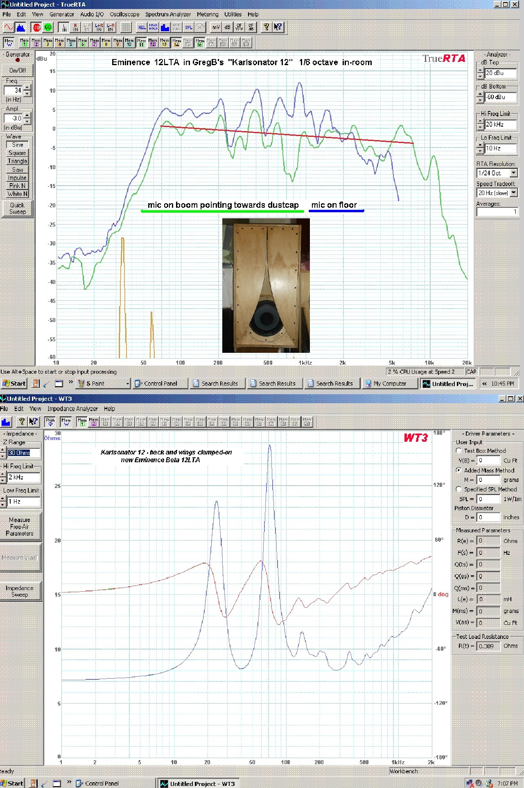Select L-R IN input icon
Image resolution: width=524 pixels, height=788 pixels.
coord(111,27)
